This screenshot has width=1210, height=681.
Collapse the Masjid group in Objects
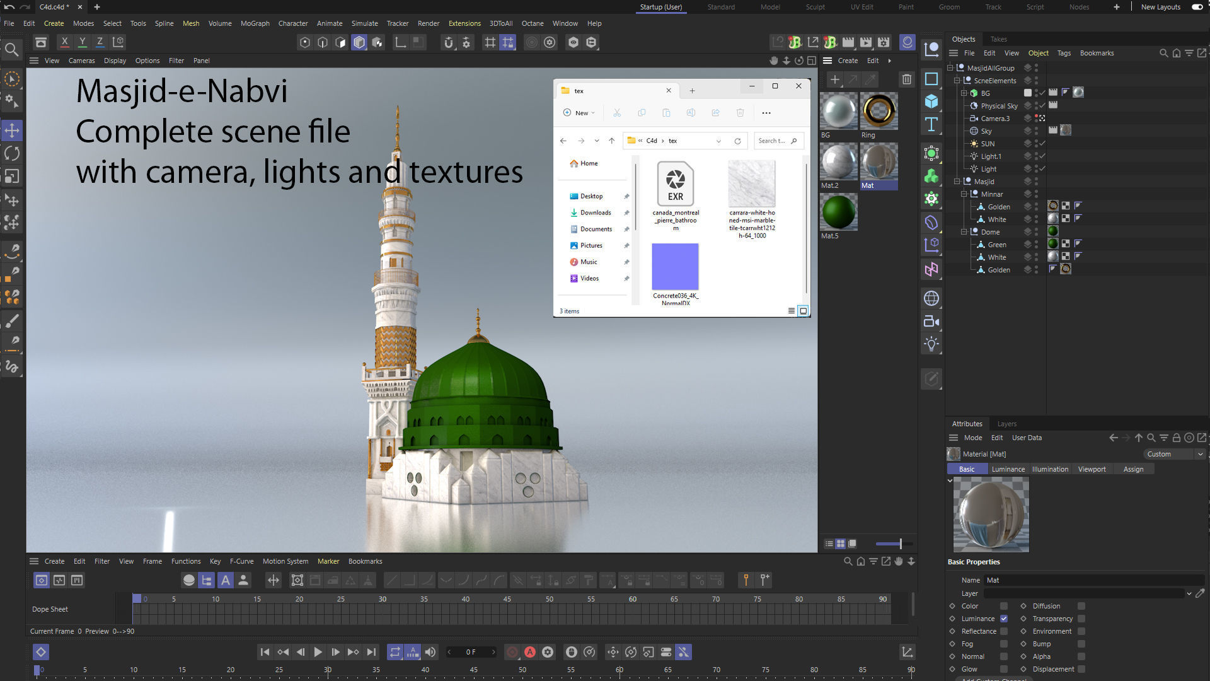pos(957,182)
